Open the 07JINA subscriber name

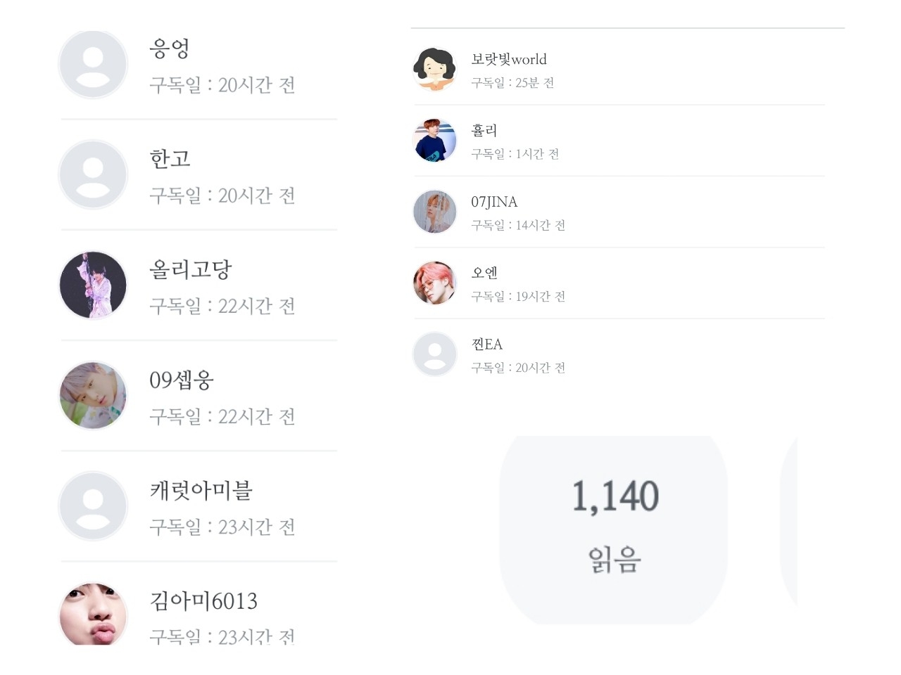pyautogui.click(x=494, y=202)
